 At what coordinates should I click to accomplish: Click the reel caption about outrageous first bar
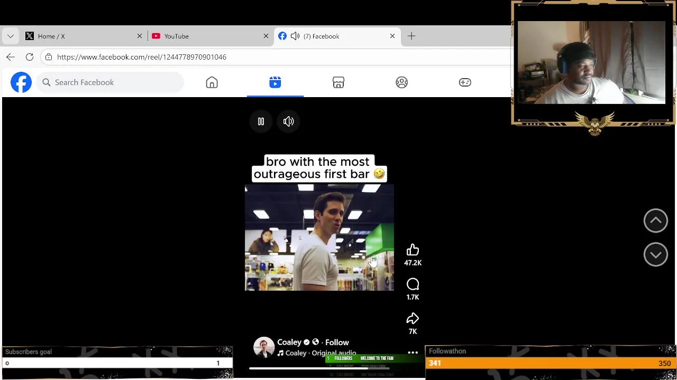click(x=319, y=168)
